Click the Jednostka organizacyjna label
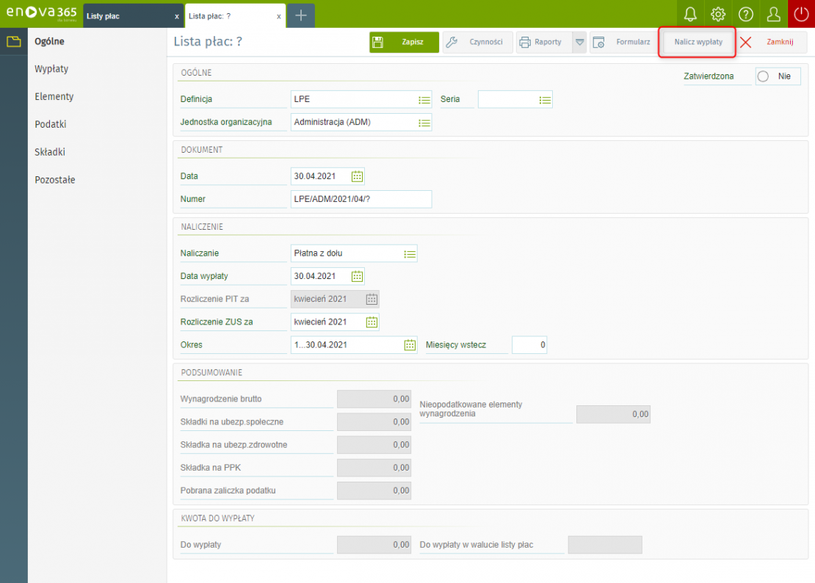The image size is (815, 583). click(225, 122)
